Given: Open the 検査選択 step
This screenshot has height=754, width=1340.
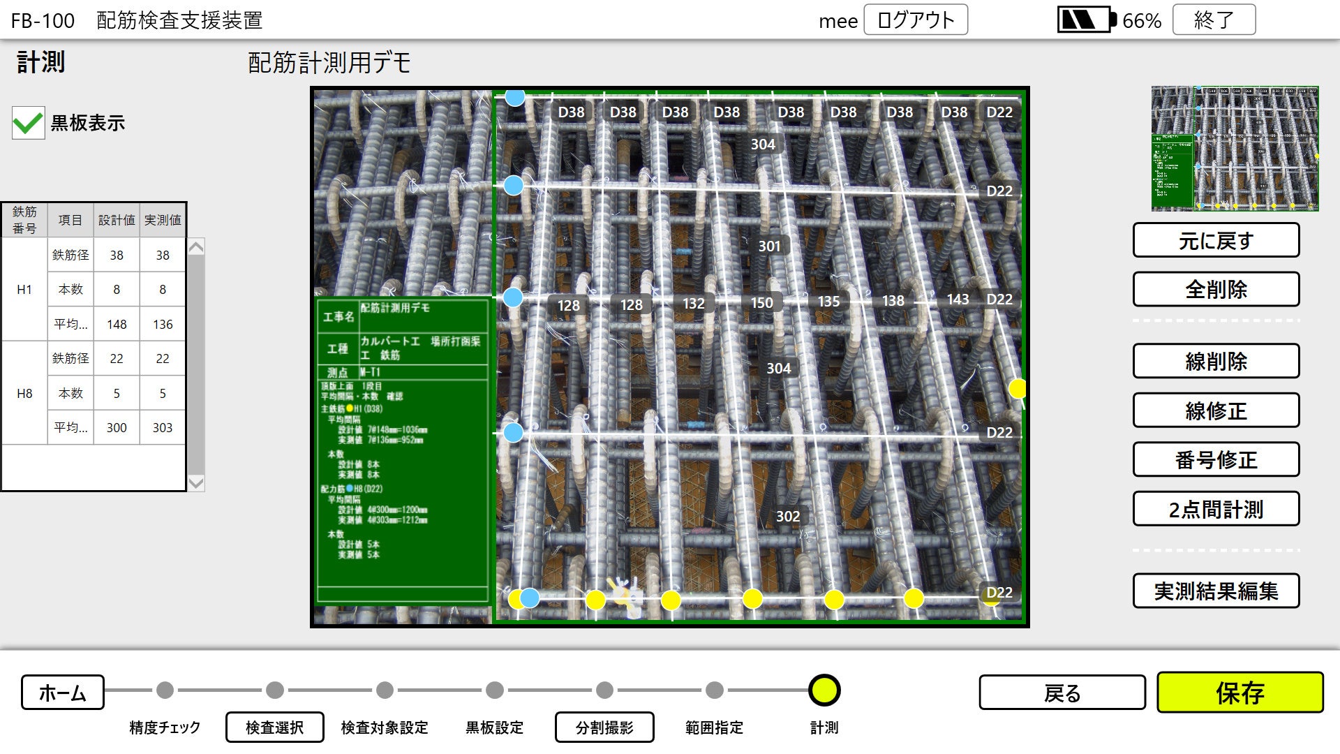Looking at the screenshot, I should [274, 727].
